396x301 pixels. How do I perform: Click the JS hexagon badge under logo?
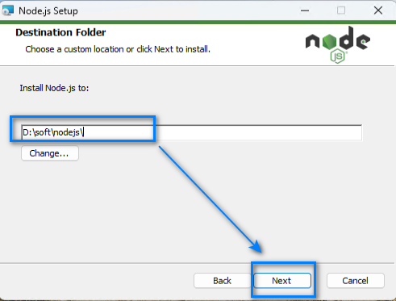pos(338,56)
